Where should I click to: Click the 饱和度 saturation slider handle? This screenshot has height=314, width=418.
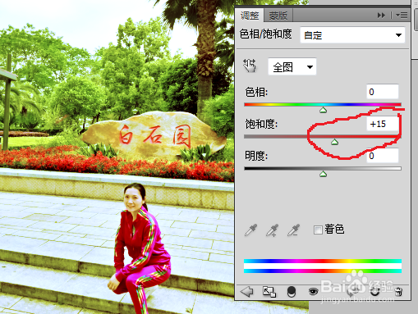(334, 142)
